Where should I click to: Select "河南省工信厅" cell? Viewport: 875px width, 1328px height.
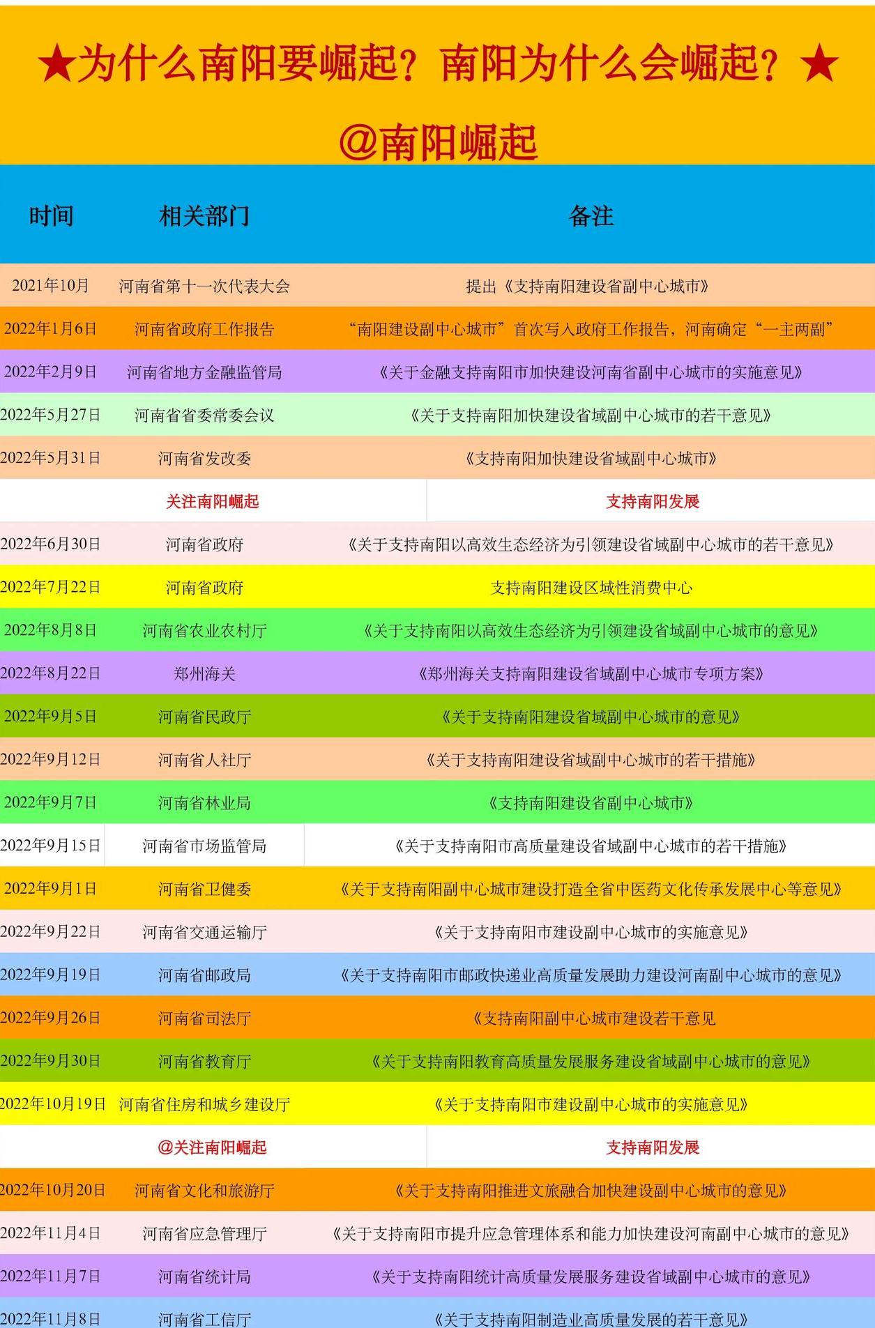[x=204, y=1320]
